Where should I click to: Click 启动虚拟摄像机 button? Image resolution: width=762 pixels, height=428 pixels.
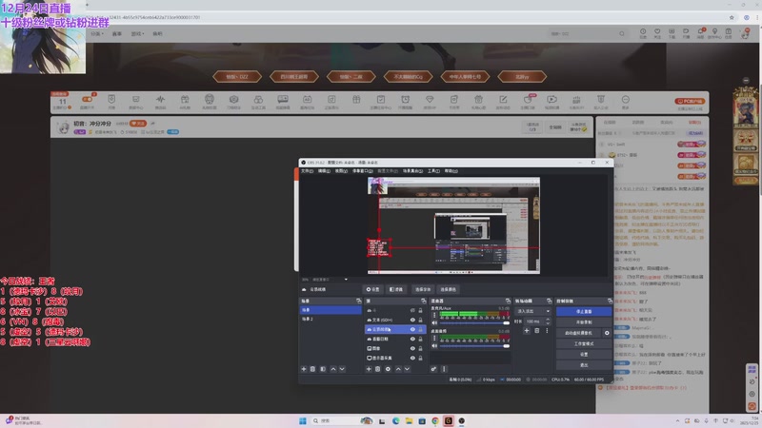point(579,334)
